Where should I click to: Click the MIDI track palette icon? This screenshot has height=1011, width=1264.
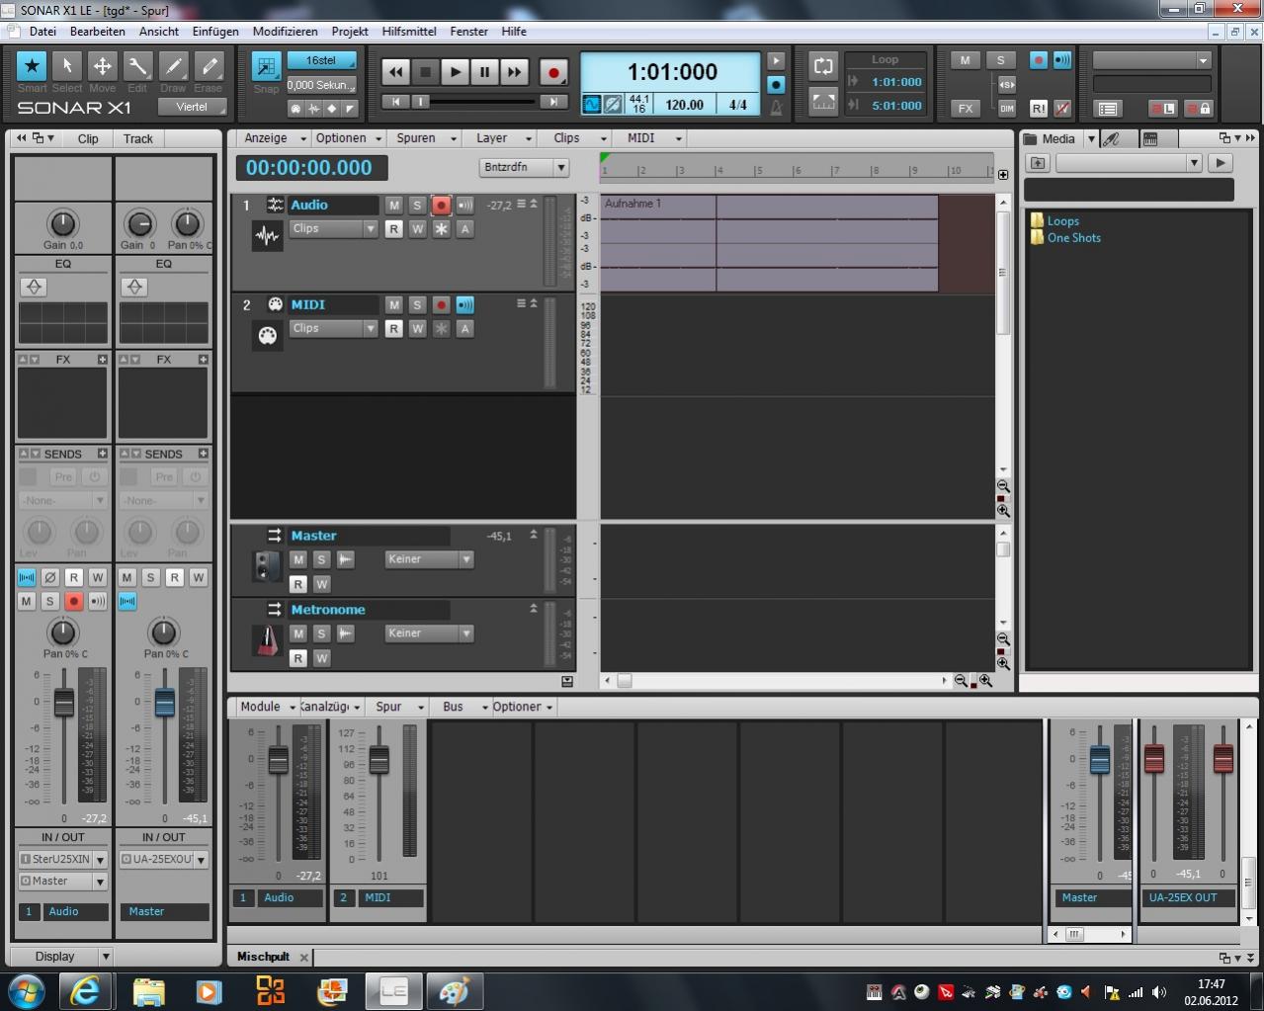(267, 335)
